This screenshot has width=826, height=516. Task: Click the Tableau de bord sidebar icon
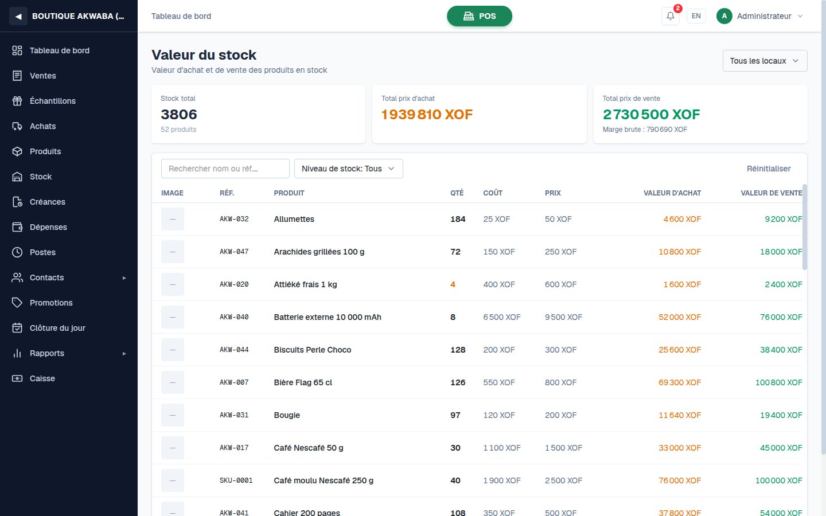[x=17, y=50]
